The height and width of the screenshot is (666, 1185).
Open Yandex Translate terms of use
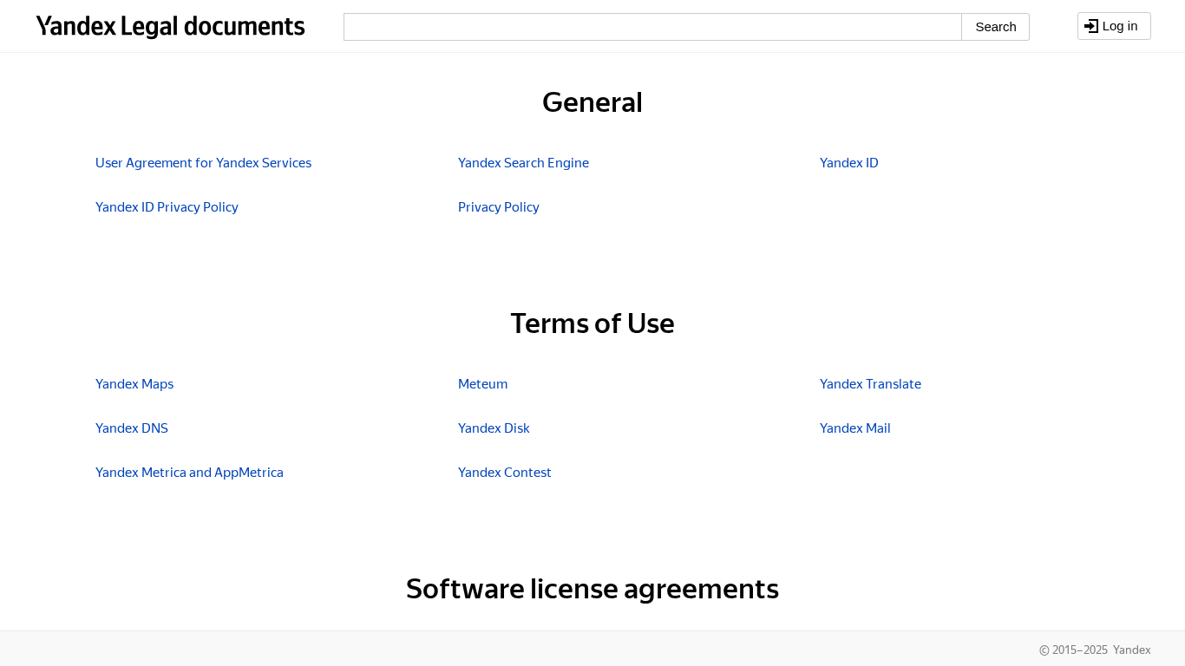point(870,384)
